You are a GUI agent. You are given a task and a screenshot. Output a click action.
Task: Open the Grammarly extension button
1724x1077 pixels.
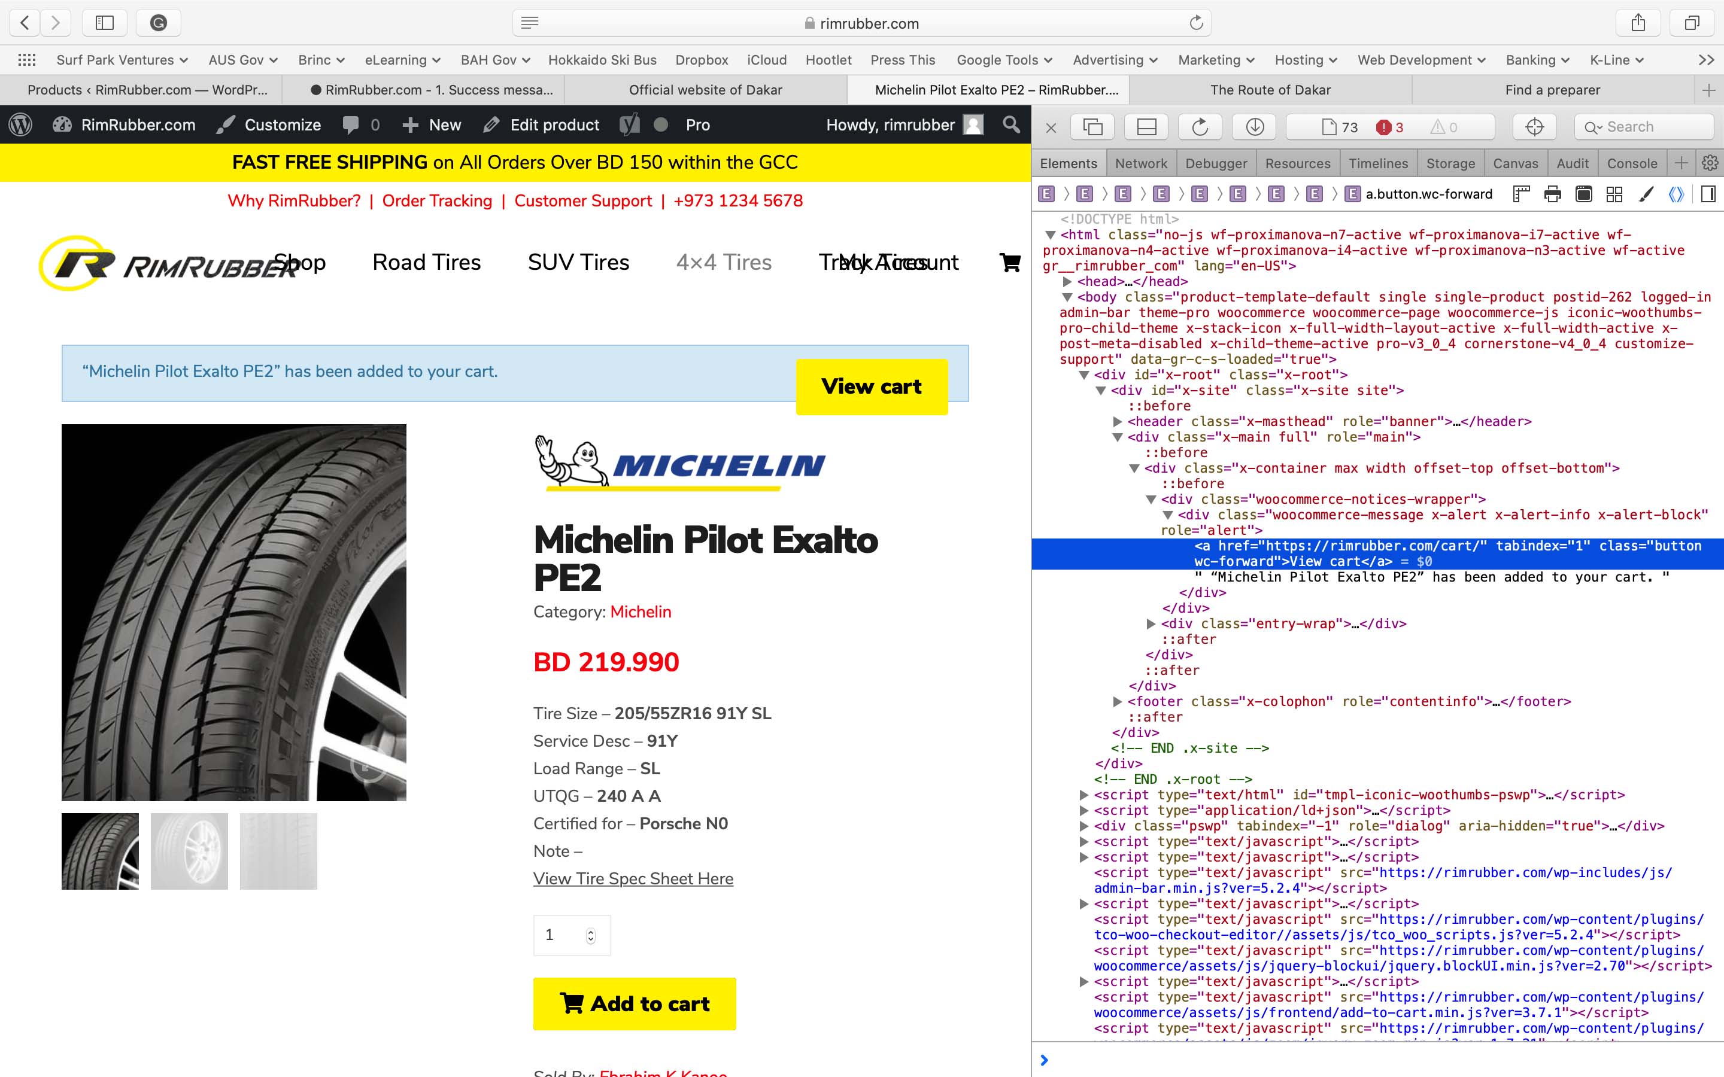click(x=158, y=23)
